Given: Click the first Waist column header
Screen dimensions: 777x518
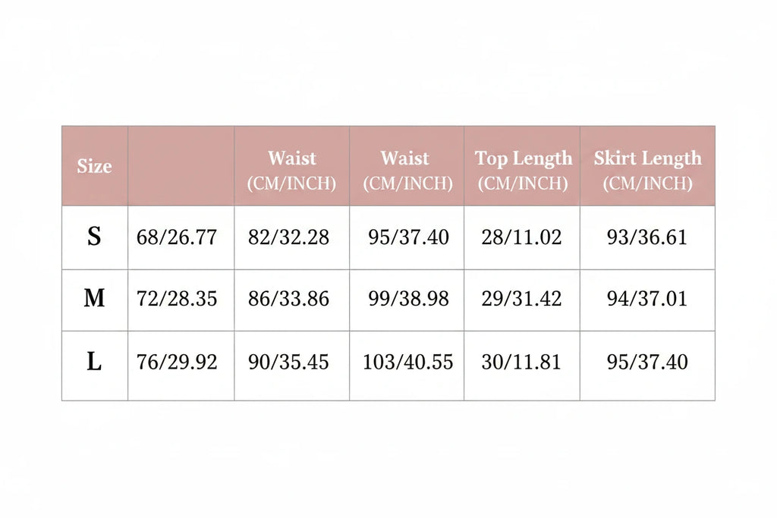Looking at the screenshot, I should pyautogui.click(x=292, y=166).
